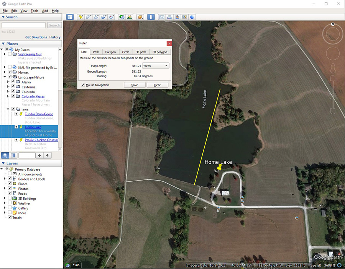345x269 pixels.
Task: Open the View menu
Action: (x=24, y=11)
